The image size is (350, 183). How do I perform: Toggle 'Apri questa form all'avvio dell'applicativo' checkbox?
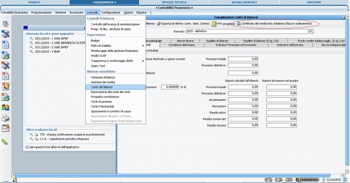tap(26, 147)
